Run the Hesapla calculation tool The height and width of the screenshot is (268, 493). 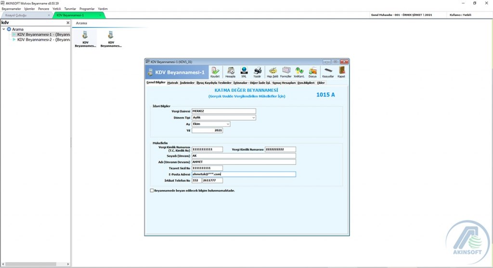(230, 72)
